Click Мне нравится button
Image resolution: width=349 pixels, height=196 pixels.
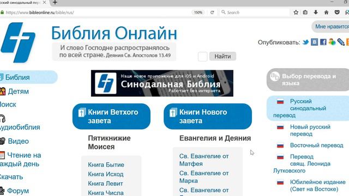(x=330, y=27)
